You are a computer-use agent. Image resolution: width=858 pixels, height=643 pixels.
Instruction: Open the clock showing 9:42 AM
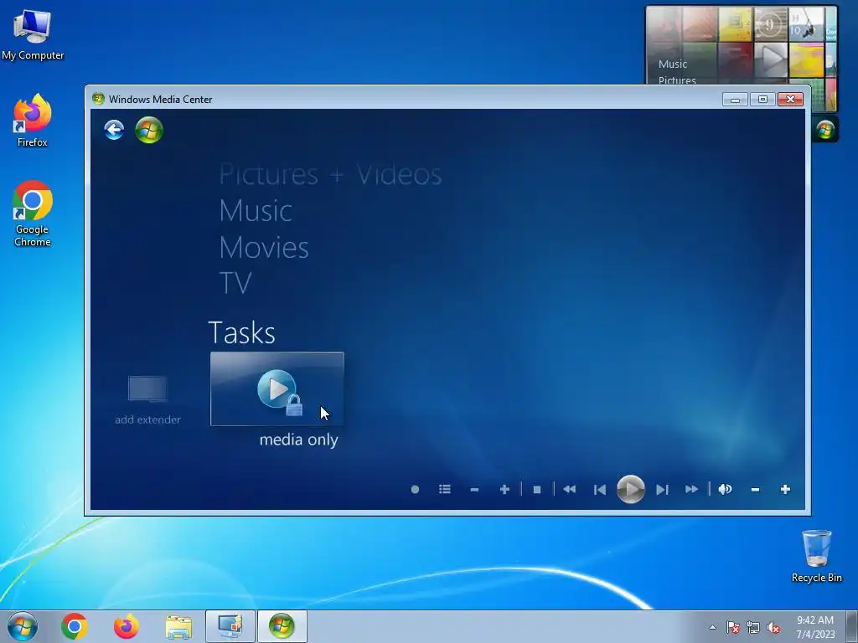[x=815, y=627]
